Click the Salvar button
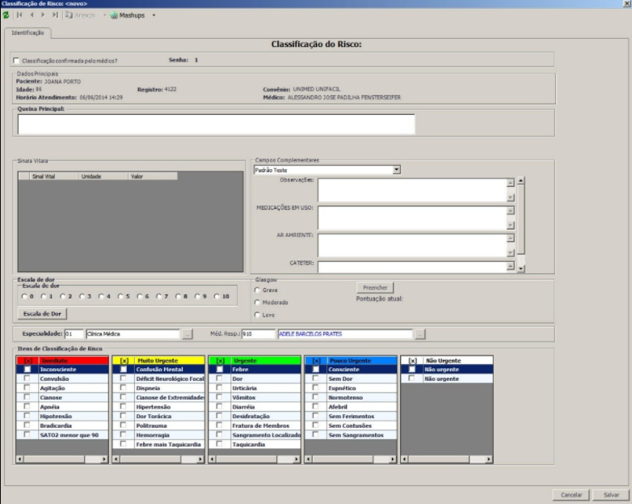Image resolution: width=632 pixels, height=504 pixels. pyautogui.click(x=611, y=495)
